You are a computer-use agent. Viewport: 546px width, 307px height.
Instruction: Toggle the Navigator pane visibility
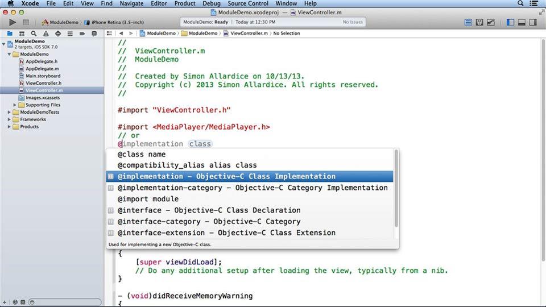(x=511, y=22)
